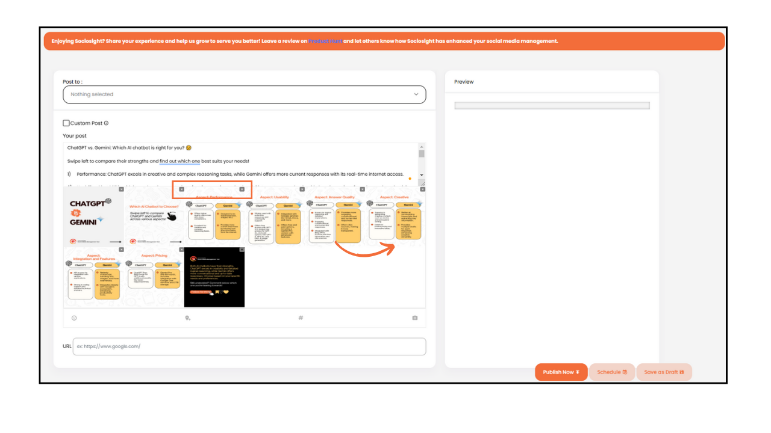Click in the URL input field
Viewport: 771px width, 433px height.
click(x=249, y=346)
